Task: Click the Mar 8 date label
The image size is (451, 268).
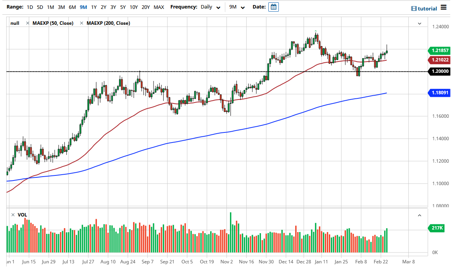Action: [408, 262]
